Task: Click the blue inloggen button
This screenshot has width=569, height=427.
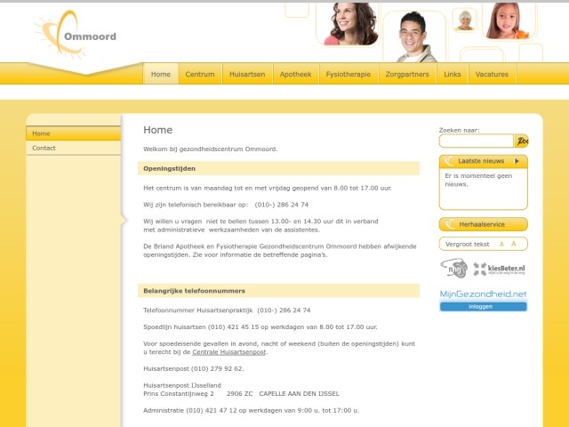Action: coord(483,306)
